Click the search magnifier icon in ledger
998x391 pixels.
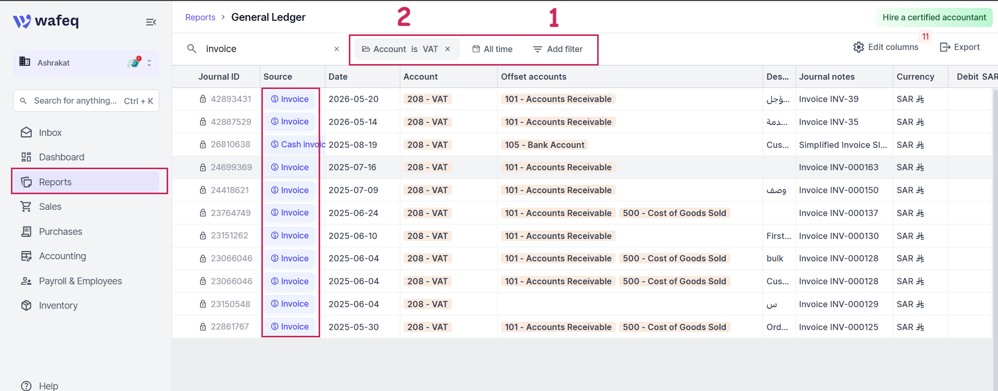pyautogui.click(x=192, y=48)
